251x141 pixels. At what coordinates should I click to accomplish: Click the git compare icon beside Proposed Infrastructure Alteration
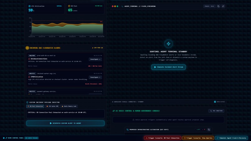pyautogui.click(x=128, y=129)
